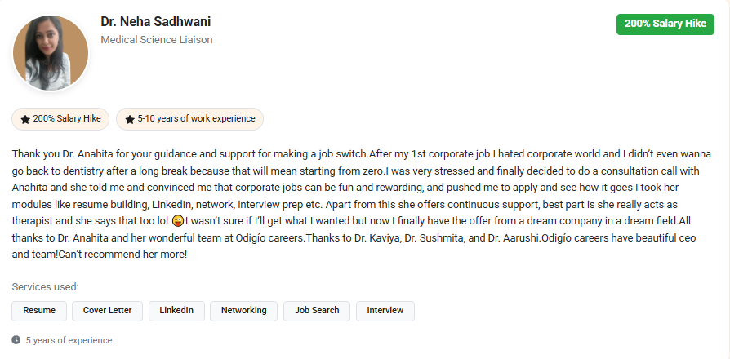
Task: Click the star icon beside 5-10 years experience
Action: pos(130,119)
